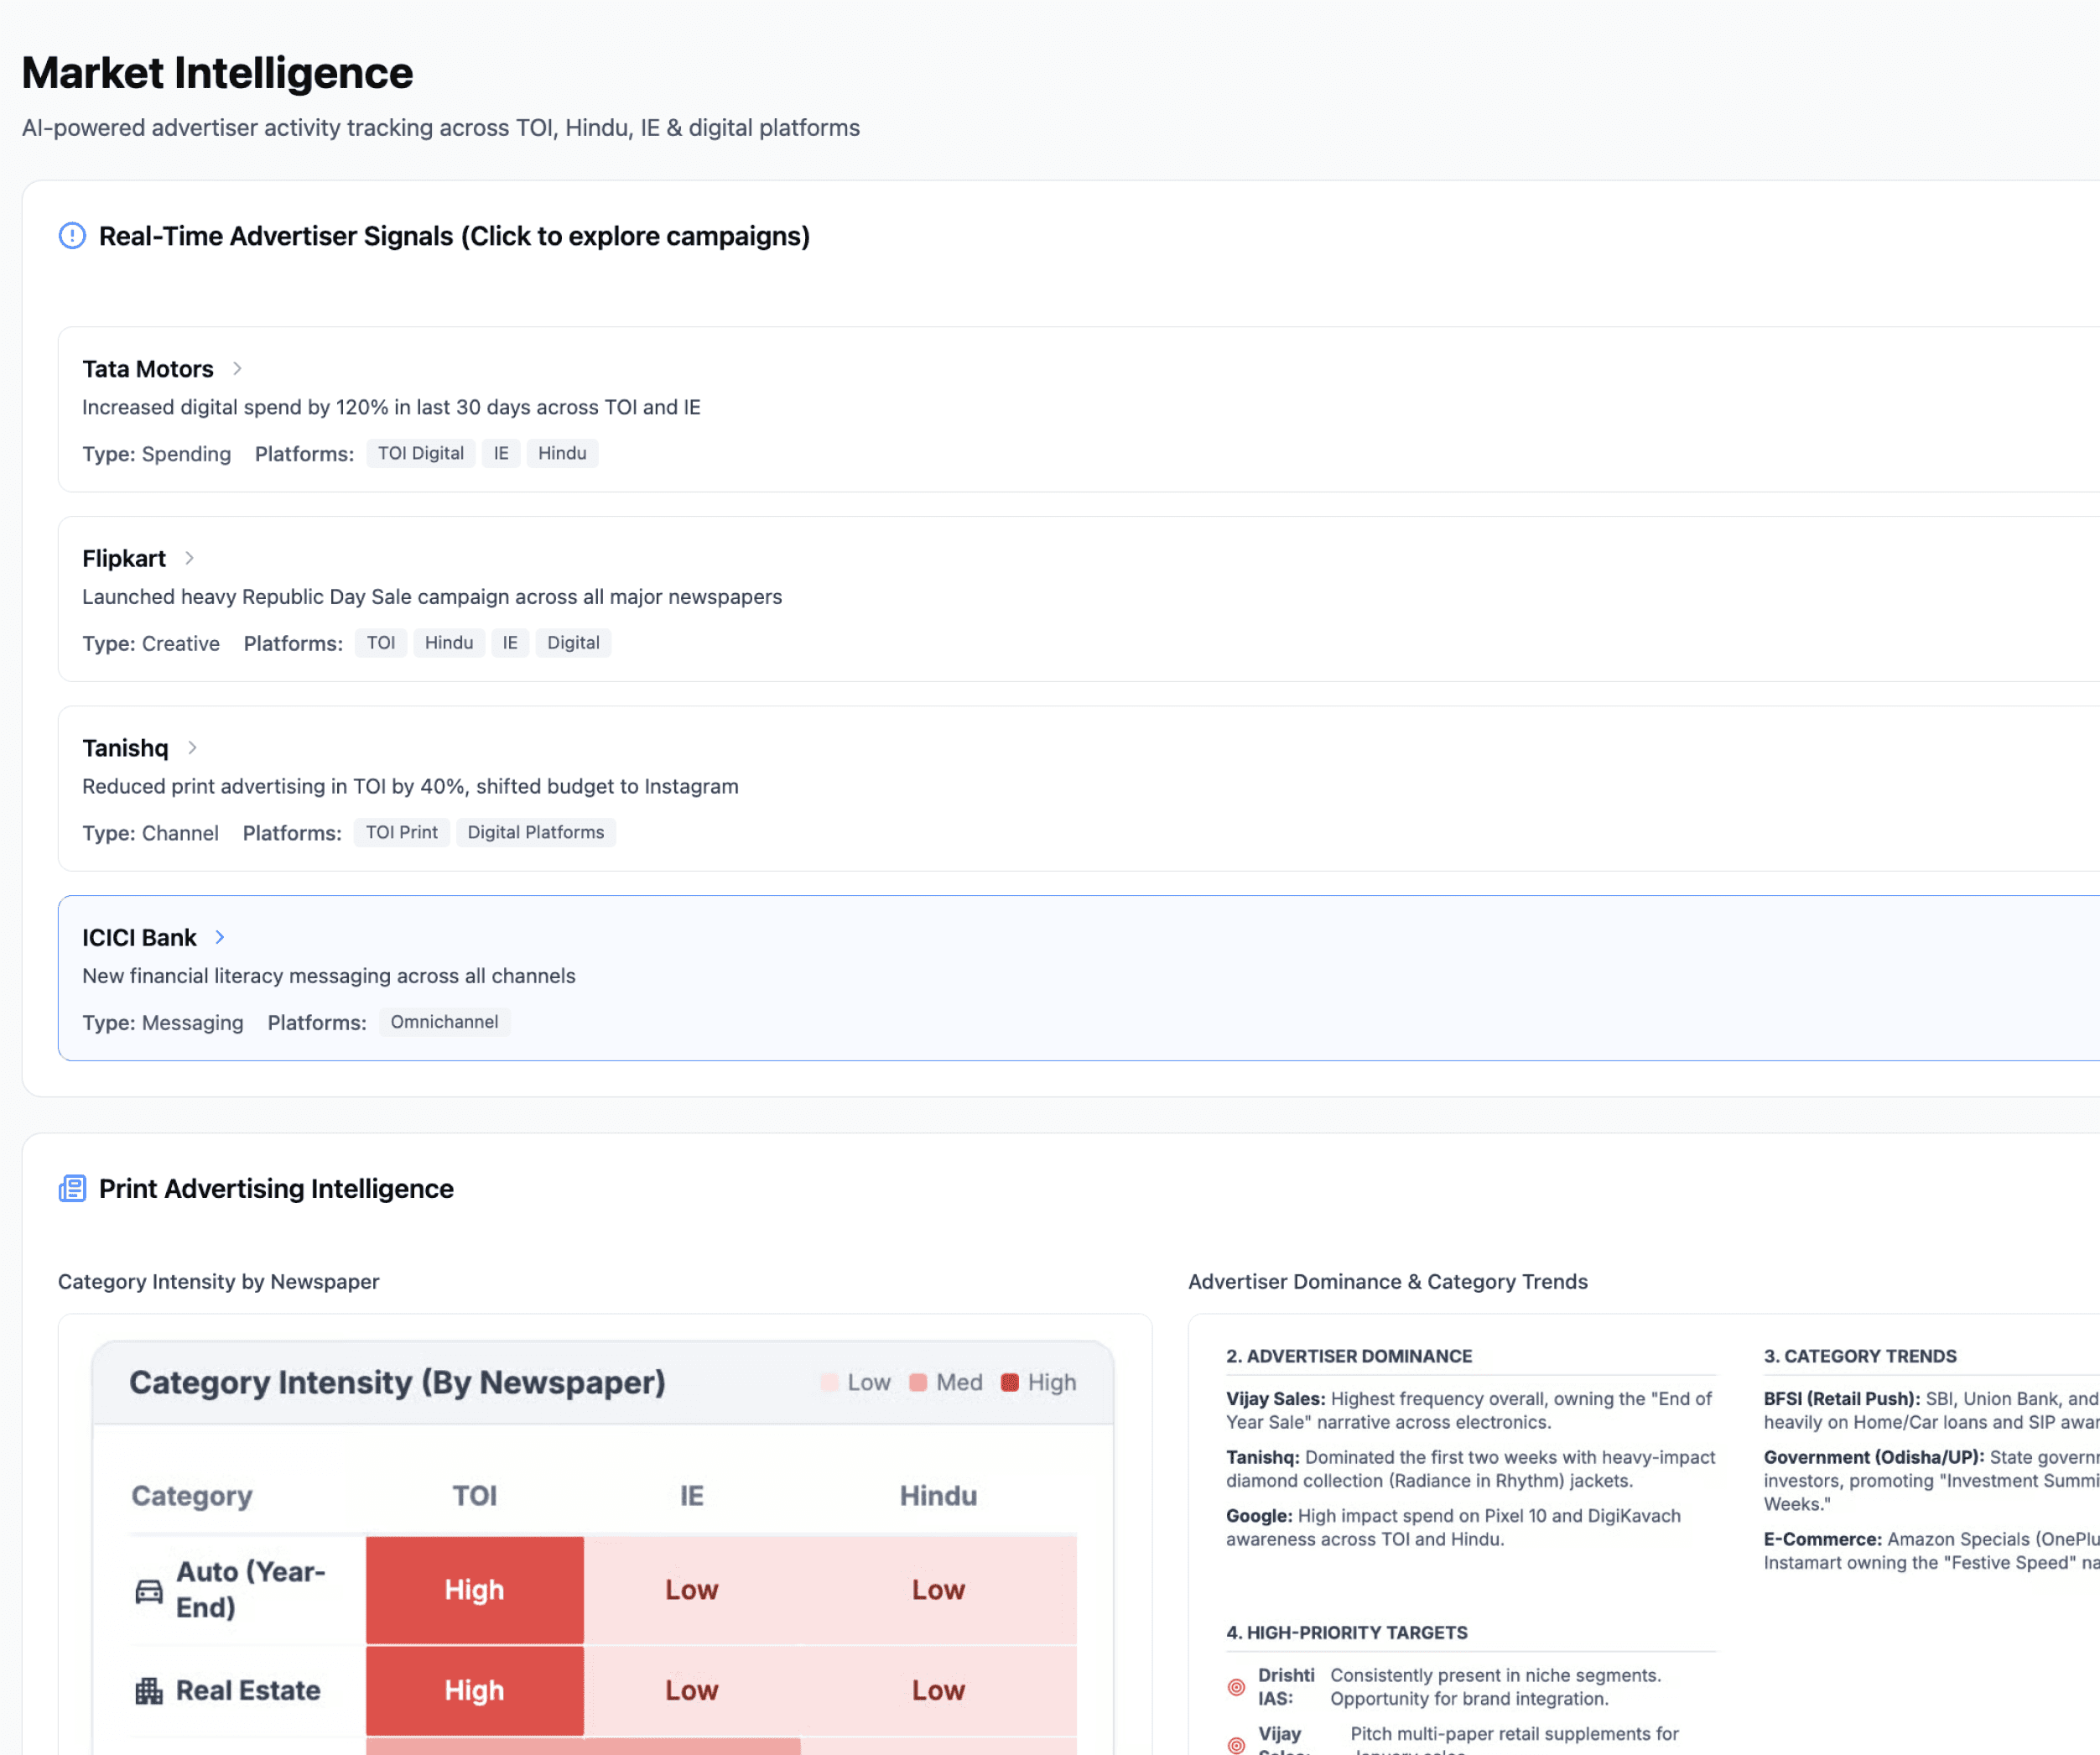
Task: Click the info icon beside Real-Time Advertiser Signals
Action: point(72,236)
